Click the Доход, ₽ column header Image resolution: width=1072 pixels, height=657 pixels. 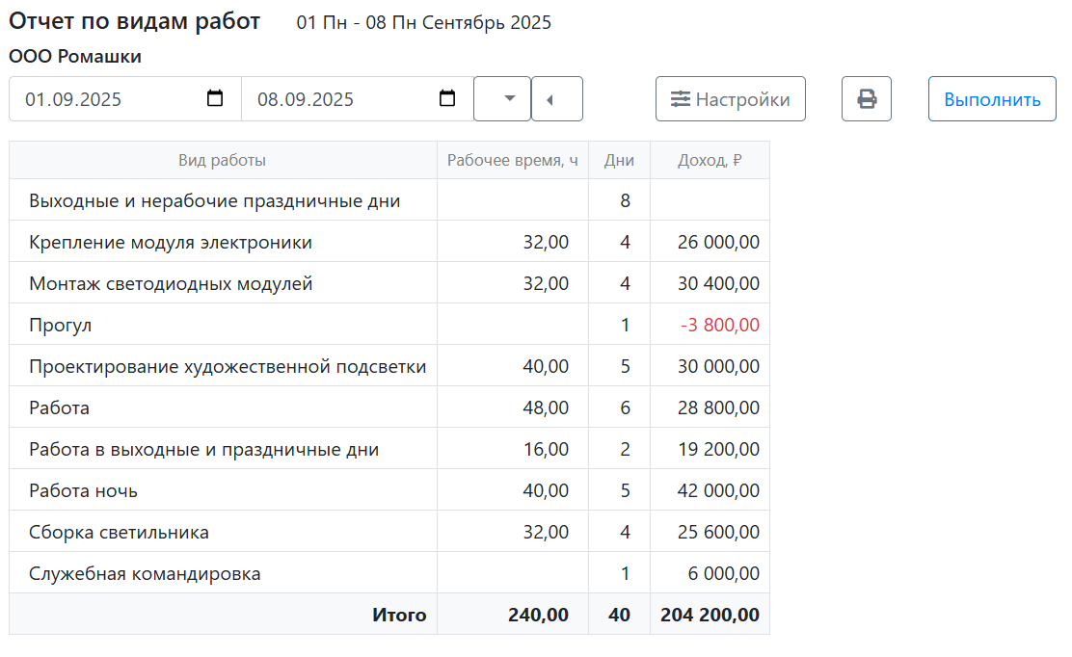pyautogui.click(x=710, y=161)
